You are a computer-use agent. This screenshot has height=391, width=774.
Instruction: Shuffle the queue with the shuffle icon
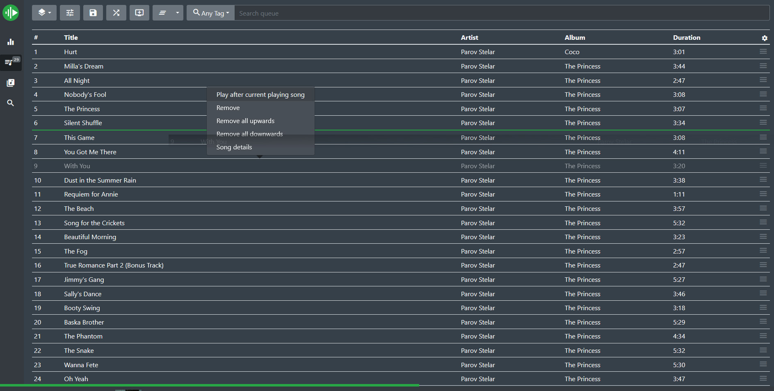[116, 13]
